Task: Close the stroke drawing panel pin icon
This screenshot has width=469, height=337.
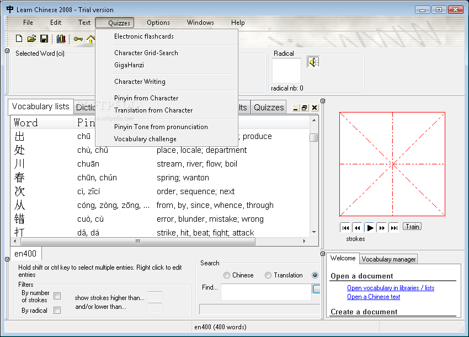Action: click(x=323, y=101)
